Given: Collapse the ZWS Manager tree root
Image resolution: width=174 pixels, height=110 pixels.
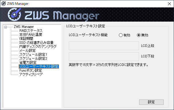Looking at the screenshot, I should [x=5, y=27].
